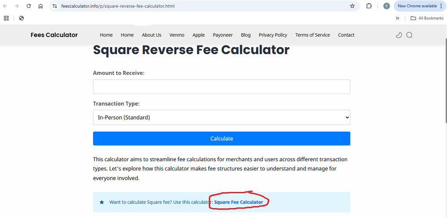Open the site search magnifier icon
The height and width of the screenshot is (218, 447).
(x=409, y=35)
